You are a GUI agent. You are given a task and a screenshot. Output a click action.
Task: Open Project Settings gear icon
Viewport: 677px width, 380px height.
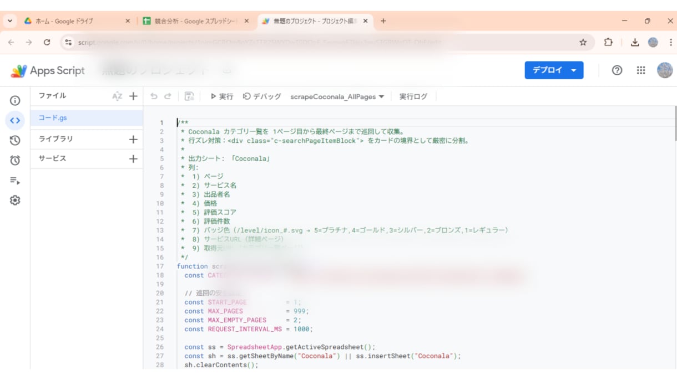tap(15, 201)
